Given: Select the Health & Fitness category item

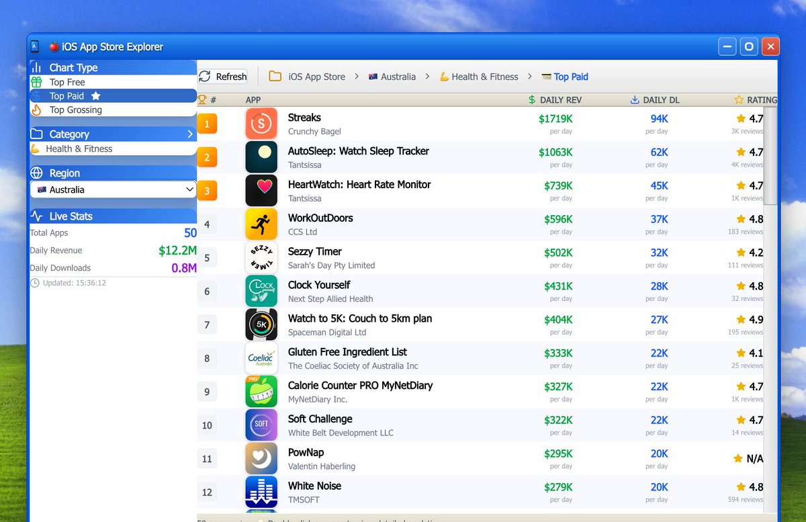Looking at the screenshot, I should (x=113, y=148).
